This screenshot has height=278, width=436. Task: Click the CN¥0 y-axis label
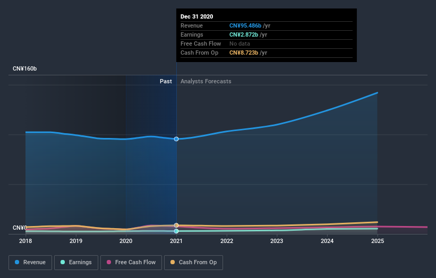[20, 228]
